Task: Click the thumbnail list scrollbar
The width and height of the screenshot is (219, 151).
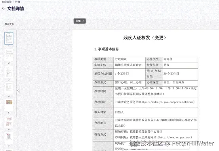Action: click(16, 73)
